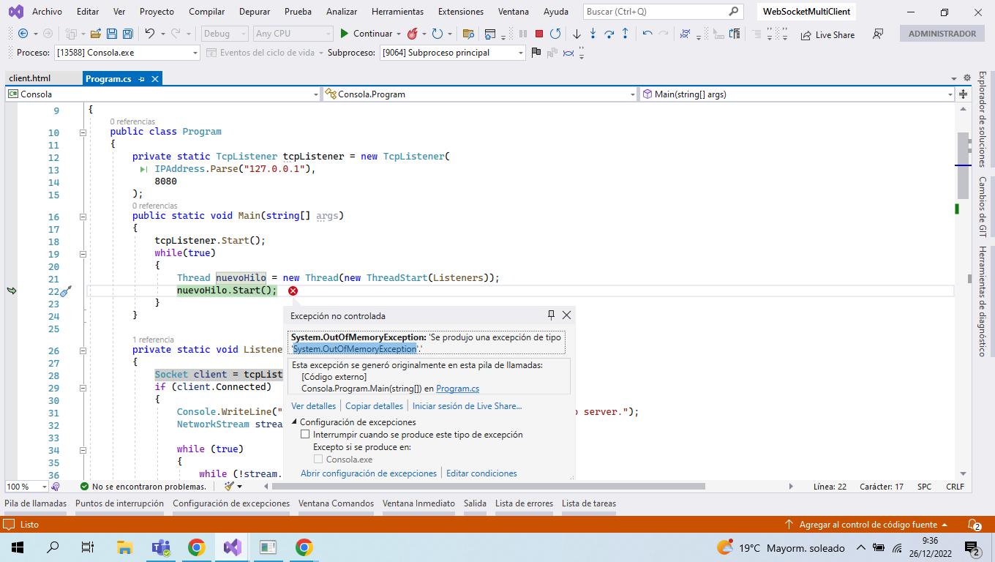Image resolution: width=995 pixels, height=562 pixels.
Task: Click the Undo arrow in toolbar
Action: coord(150,34)
